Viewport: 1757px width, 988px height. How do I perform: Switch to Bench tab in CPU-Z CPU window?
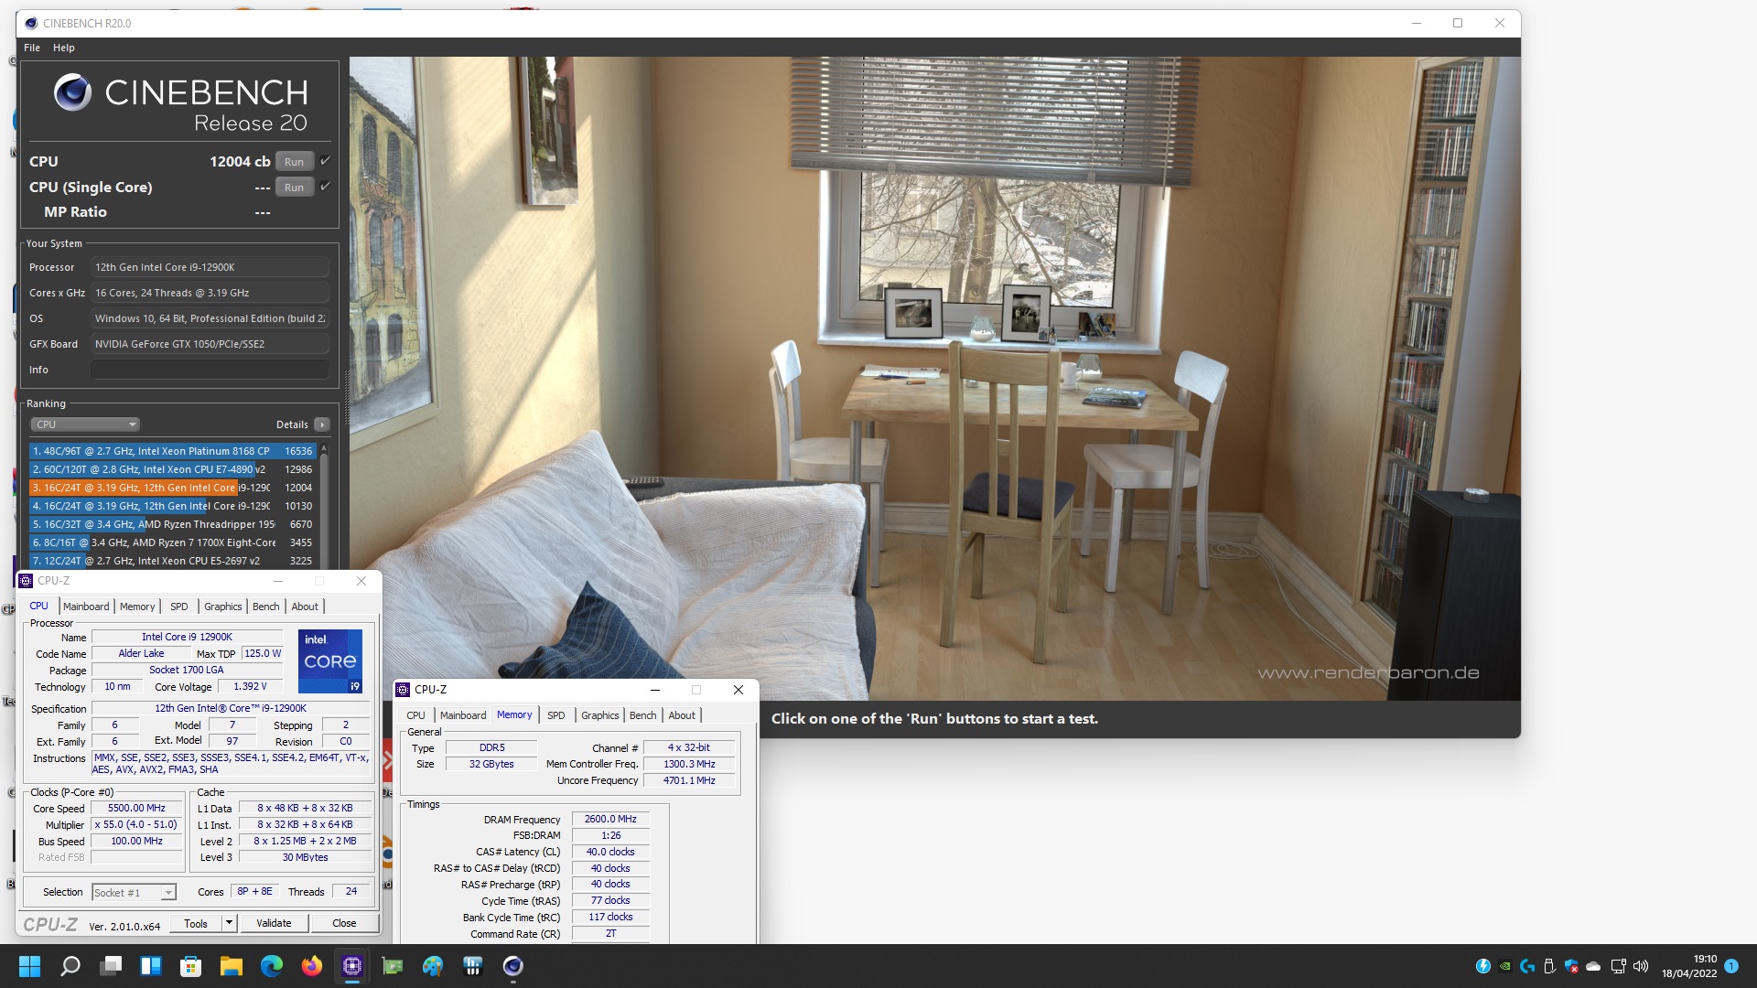tap(266, 607)
